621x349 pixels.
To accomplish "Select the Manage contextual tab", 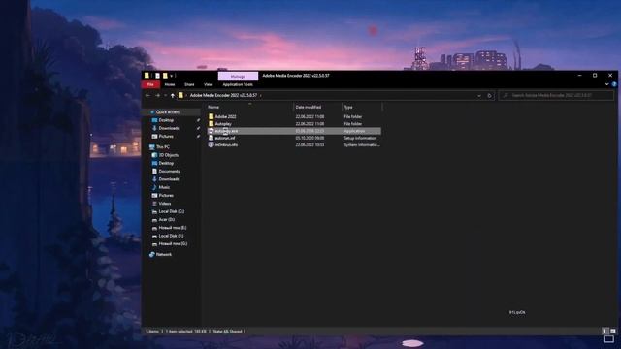I will [x=238, y=76].
